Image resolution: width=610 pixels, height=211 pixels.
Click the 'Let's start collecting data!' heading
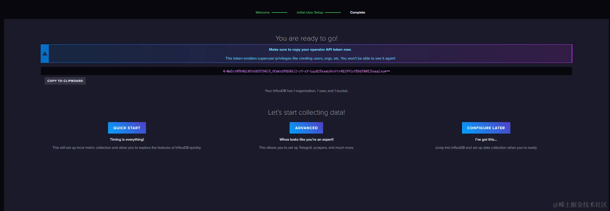(307, 113)
